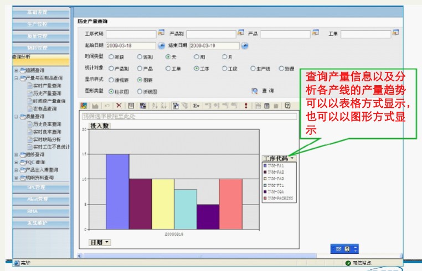This screenshot has width=422, height=271.
Task: Open 历史产量查询 in the tree
Action: tap(47, 93)
